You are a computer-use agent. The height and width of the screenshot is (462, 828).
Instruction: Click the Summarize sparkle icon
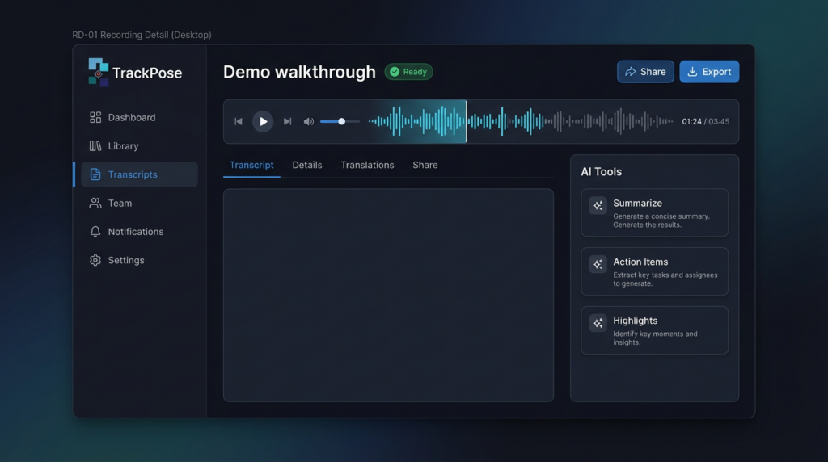click(598, 206)
